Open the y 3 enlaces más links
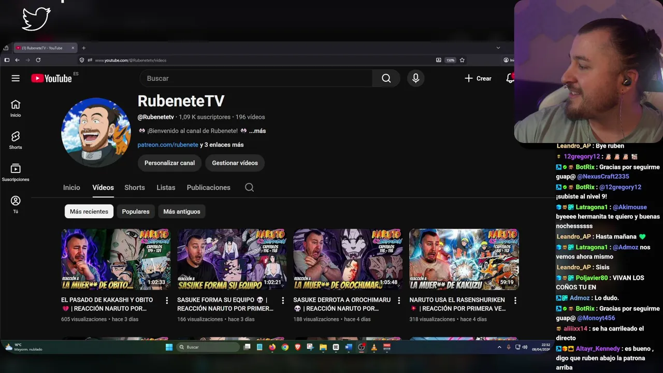This screenshot has height=373, width=663. (222, 145)
